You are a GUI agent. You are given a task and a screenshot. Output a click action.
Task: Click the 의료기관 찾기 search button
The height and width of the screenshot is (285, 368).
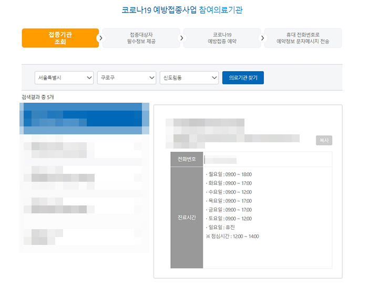[243, 77]
